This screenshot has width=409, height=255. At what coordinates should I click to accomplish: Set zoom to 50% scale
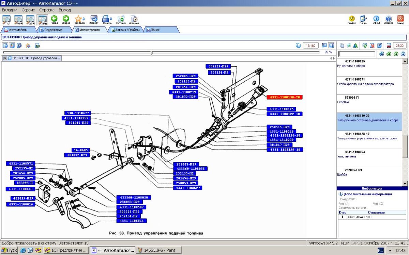coord(18,20)
